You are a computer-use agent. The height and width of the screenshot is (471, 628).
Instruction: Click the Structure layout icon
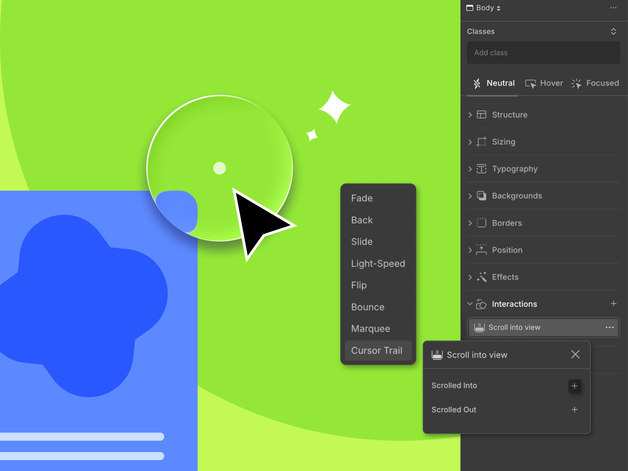481,115
